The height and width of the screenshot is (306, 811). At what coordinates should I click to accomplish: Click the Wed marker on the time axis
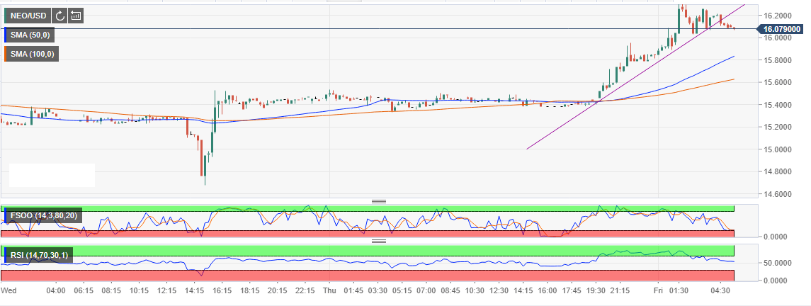tap(8, 290)
